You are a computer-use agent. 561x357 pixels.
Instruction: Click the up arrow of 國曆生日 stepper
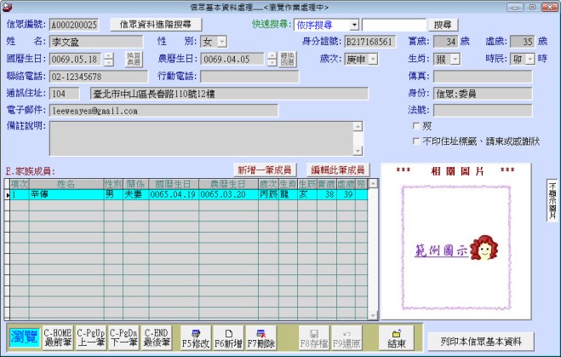(109, 56)
